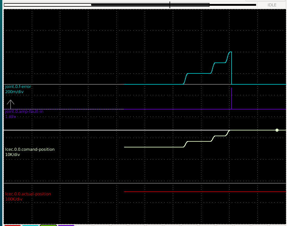This screenshot has height=226, width=287.
Task: Select the lcec.0.0.actual-position channel label
Action: (28, 194)
